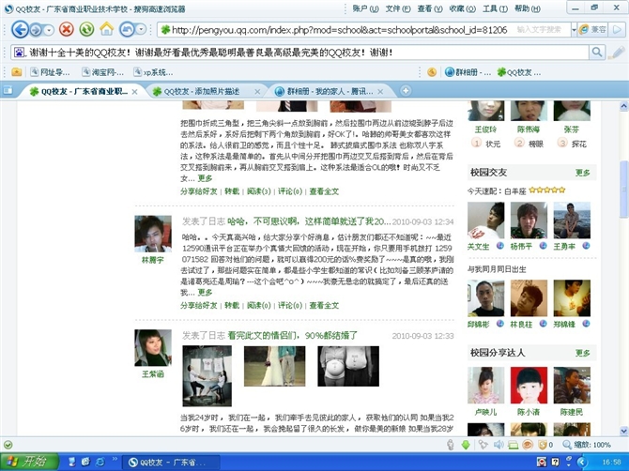The width and height of the screenshot is (629, 471).
Task: Open the 工具 menu
Action: coord(495,8)
